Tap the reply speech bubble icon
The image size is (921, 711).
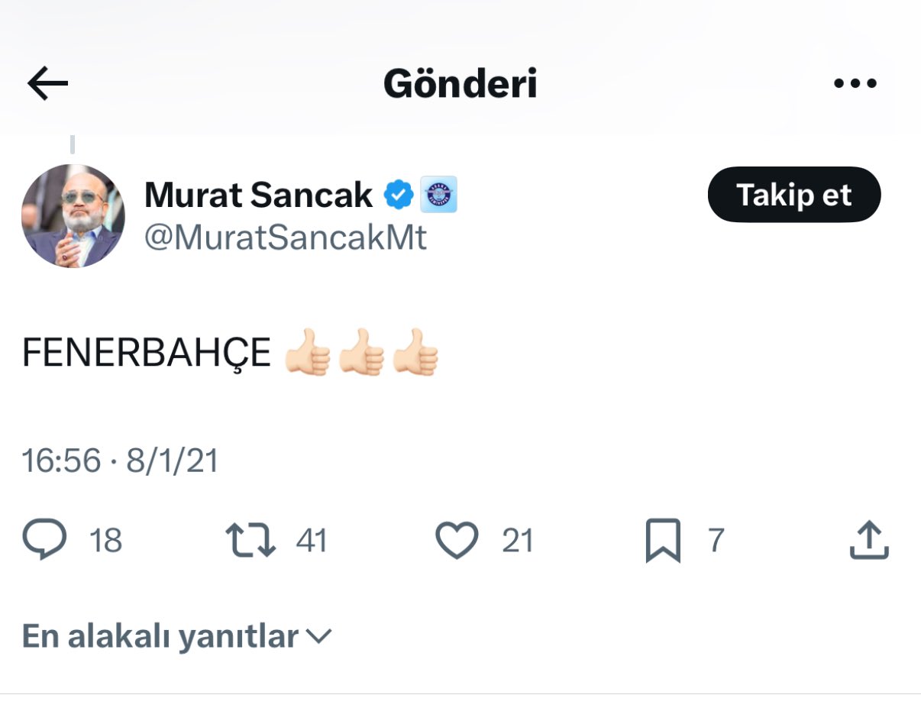[x=44, y=540]
